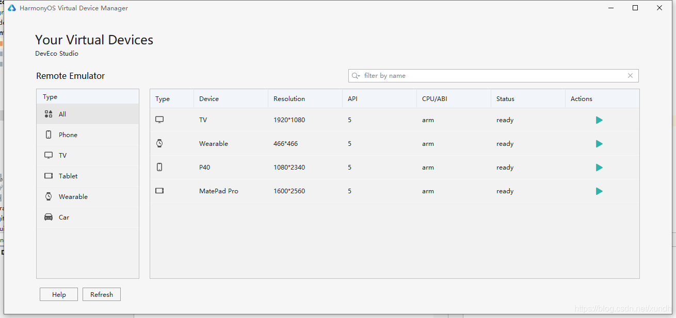
Task: Click the API value 5 in MatePad Pro row
Action: 349,191
